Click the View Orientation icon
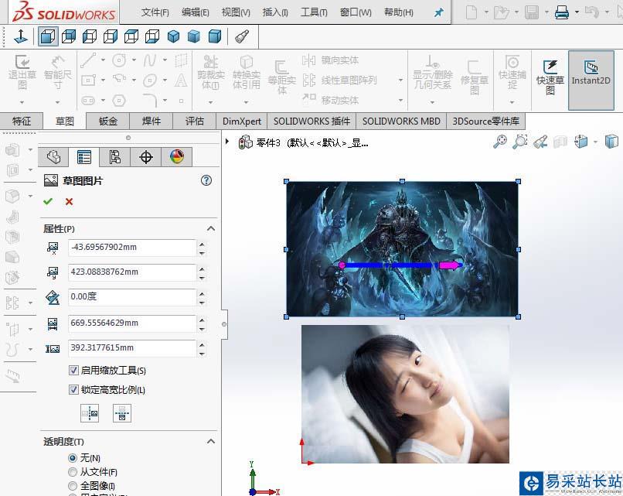The width and height of the screenshot is (623, 496). (581, 142)
